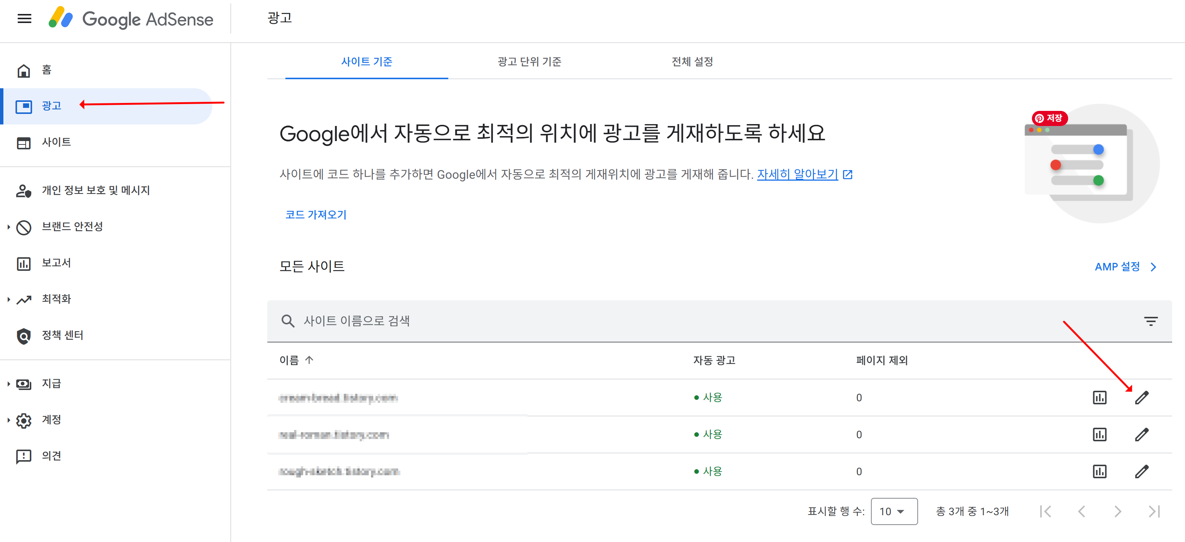1185x542 pixels.
Task: Open the 정책 센터 policy center
Action: [x=23, y=335]
